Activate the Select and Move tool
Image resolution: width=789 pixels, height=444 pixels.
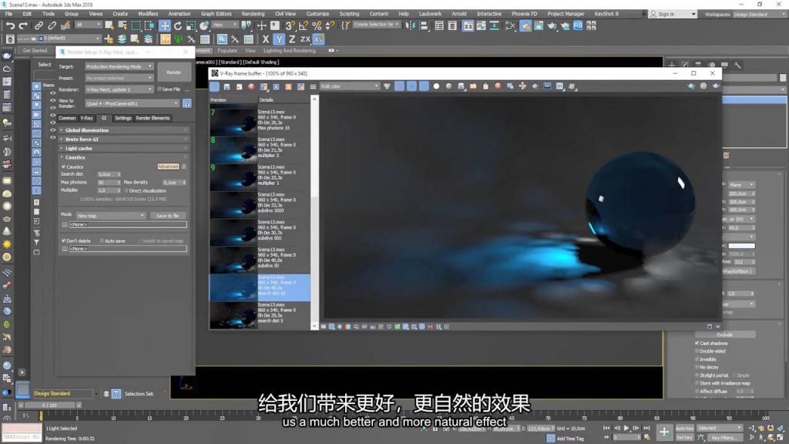click(x=165, y=25)
